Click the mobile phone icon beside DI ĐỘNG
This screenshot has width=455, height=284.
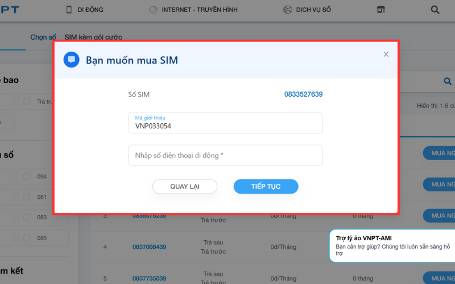(69, 10)
